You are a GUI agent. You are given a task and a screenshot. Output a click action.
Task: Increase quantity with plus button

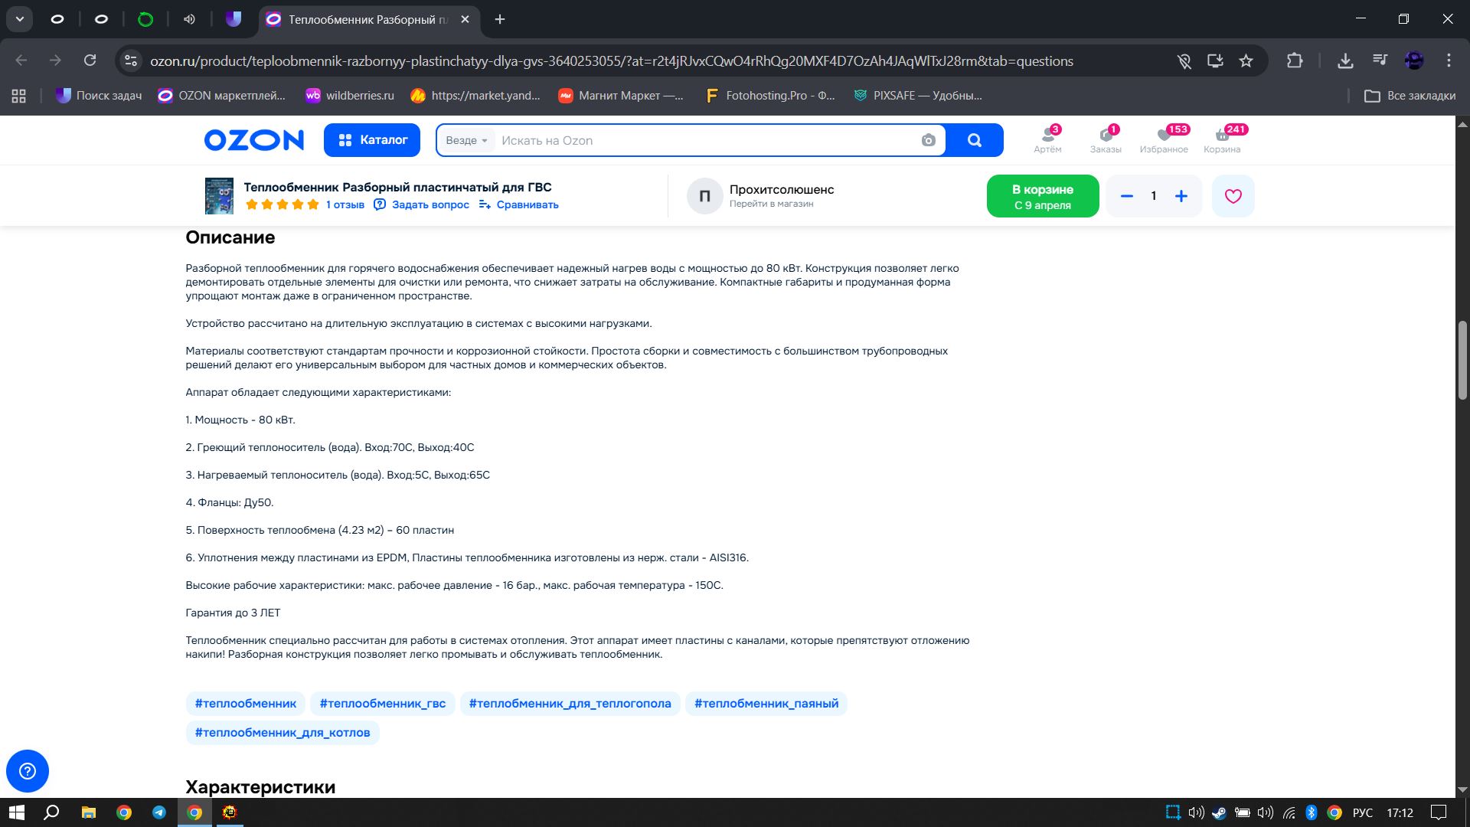click(x=1181, y=196)
